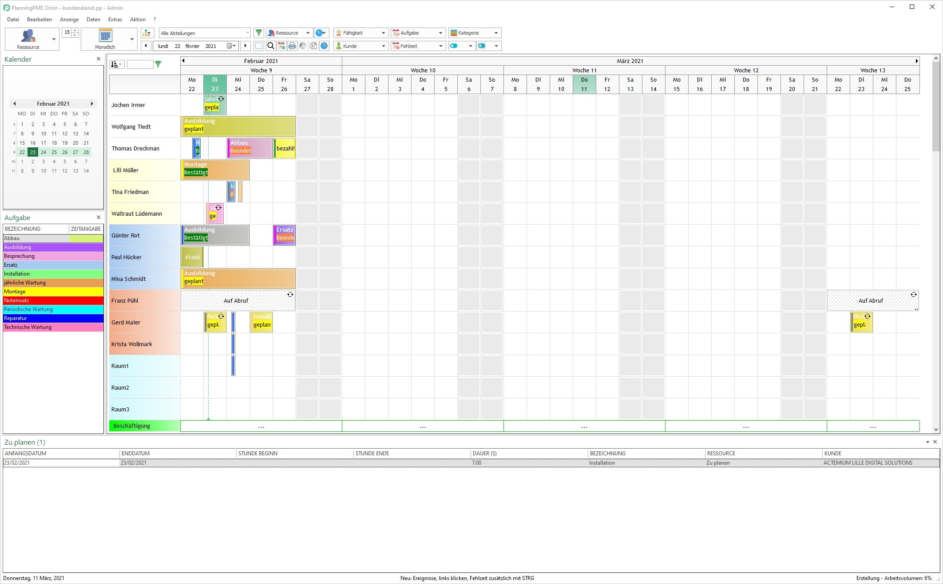Screen dimensions: 943x584
Task: Click the Raum2 resource row label
Action: click(144, 387)
